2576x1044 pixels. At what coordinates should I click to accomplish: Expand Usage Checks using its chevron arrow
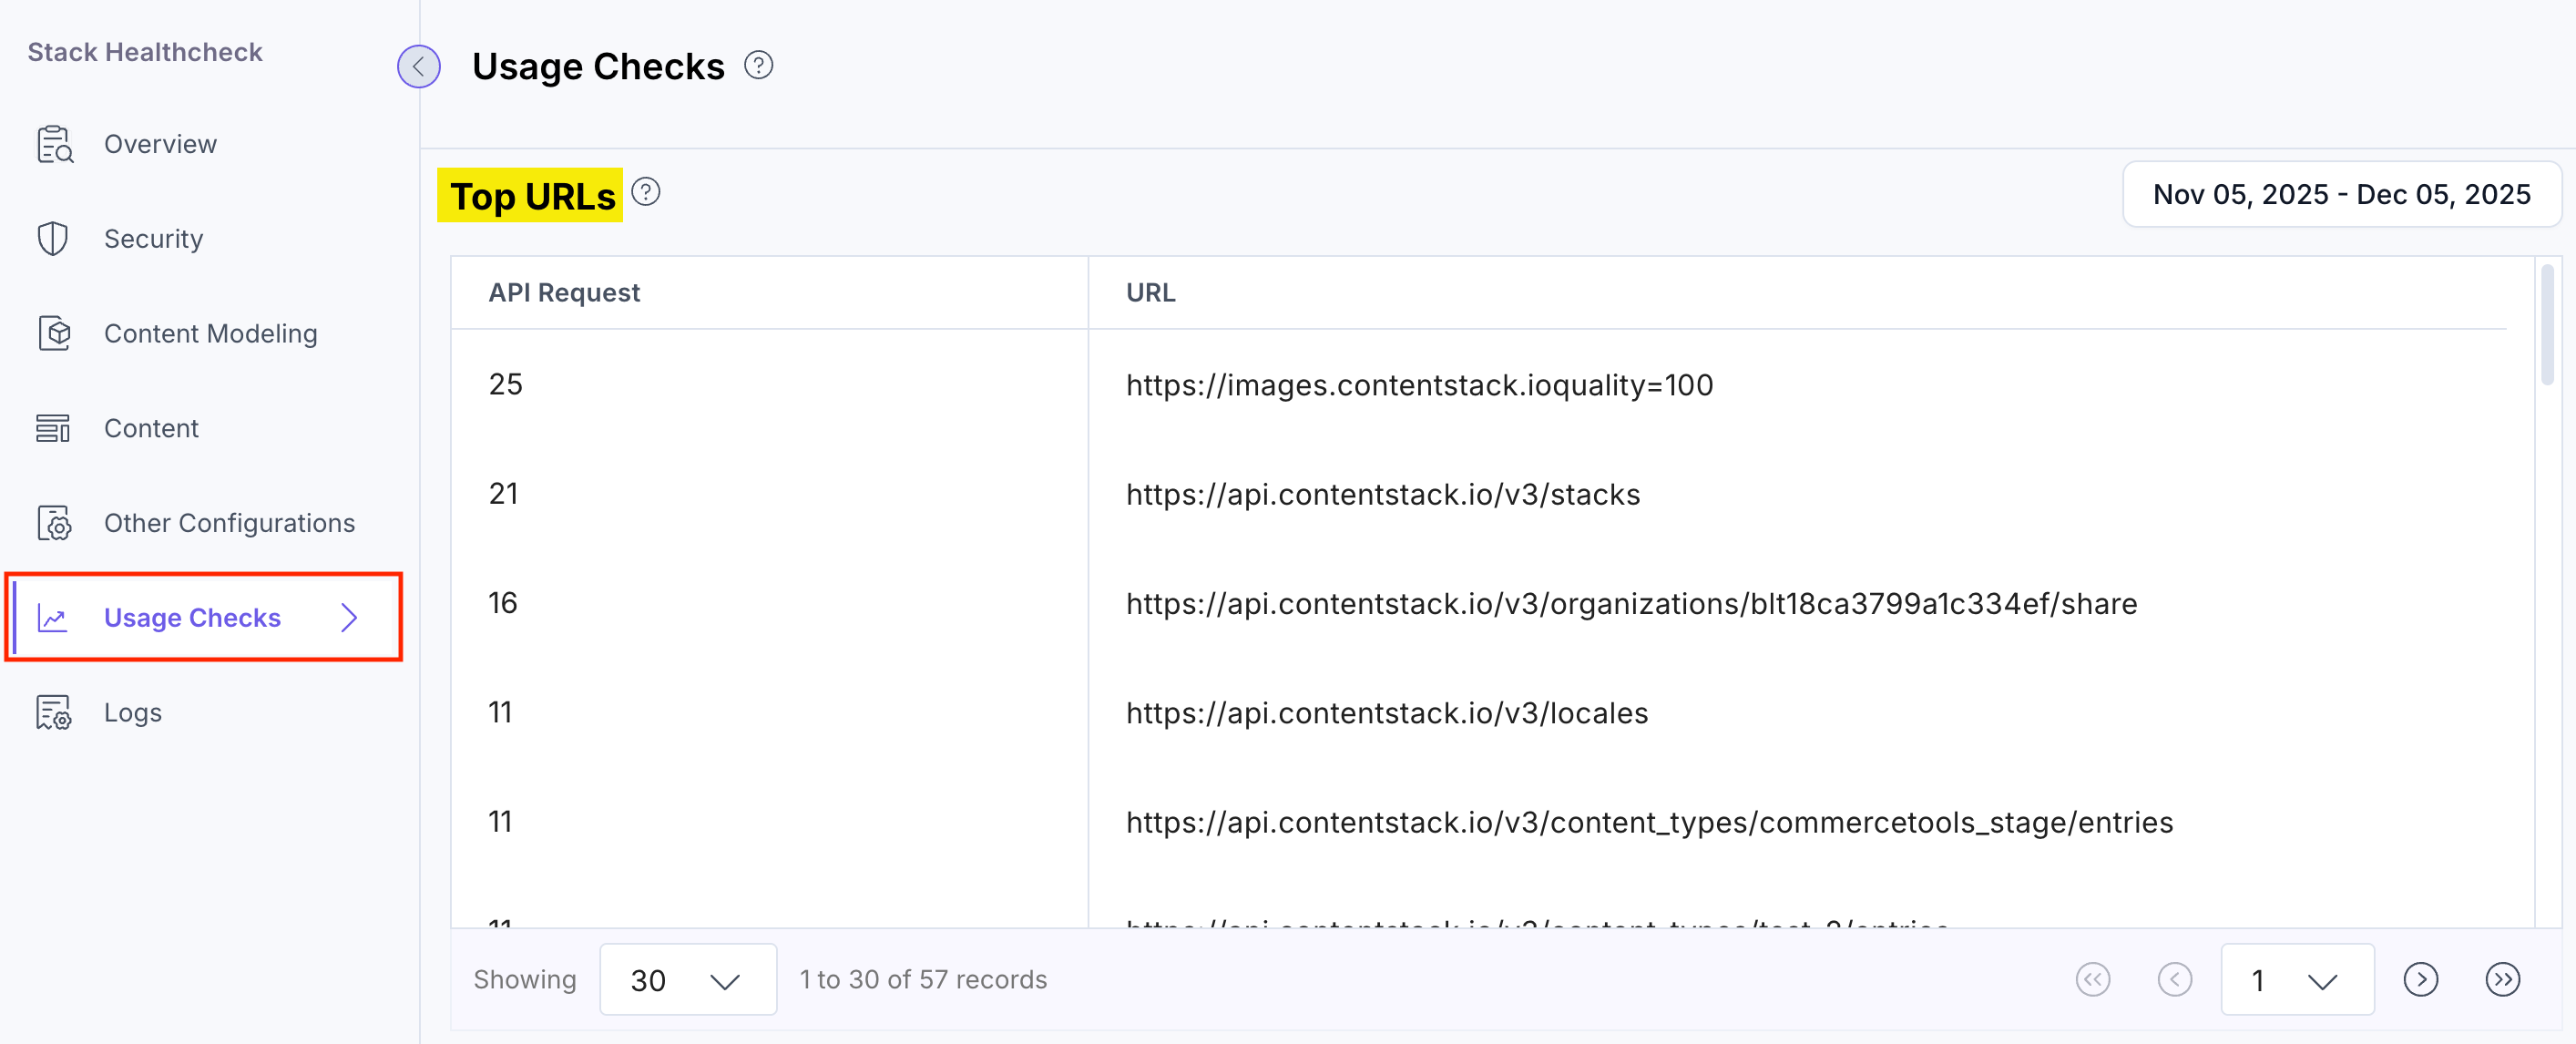[x=349, y=618]
